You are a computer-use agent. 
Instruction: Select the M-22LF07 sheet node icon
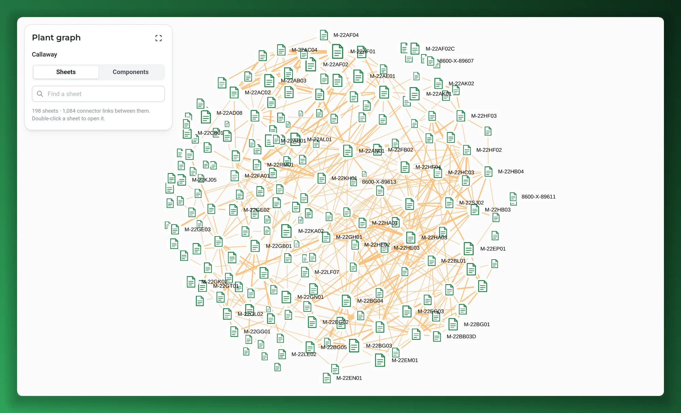[x=305, y=272]
